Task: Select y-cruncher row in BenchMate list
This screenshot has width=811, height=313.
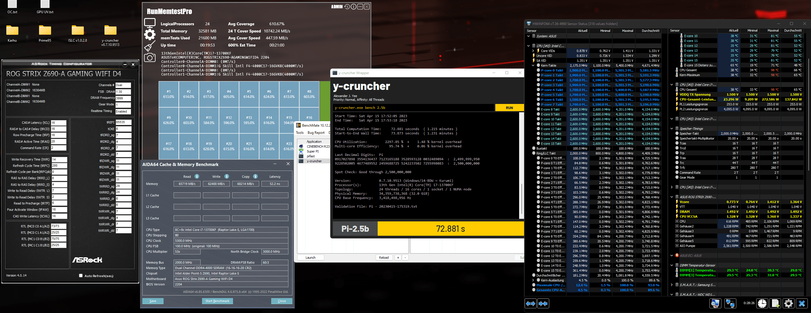Action: pyautogui.click(x=314, y=161)
